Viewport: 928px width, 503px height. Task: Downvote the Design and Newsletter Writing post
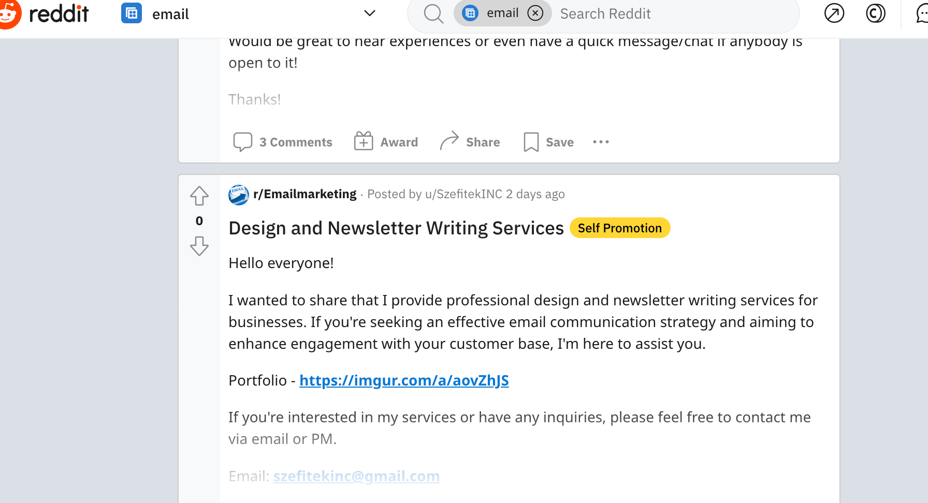click(x=199, y=246)
